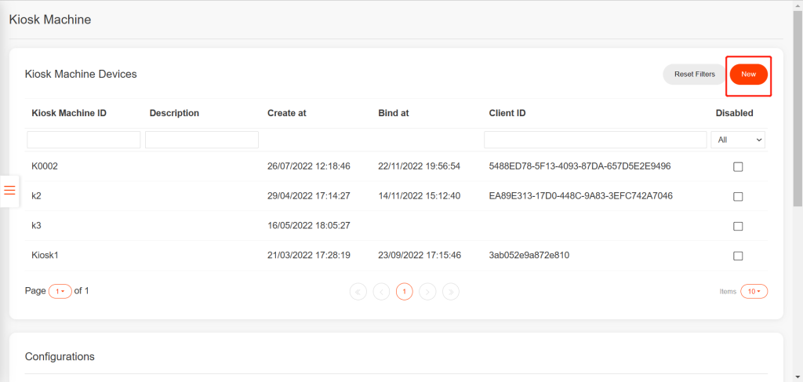803x382 pixels.
Task: Open the Disabled filter 'All' dropdown
Action: pos(738,140)
